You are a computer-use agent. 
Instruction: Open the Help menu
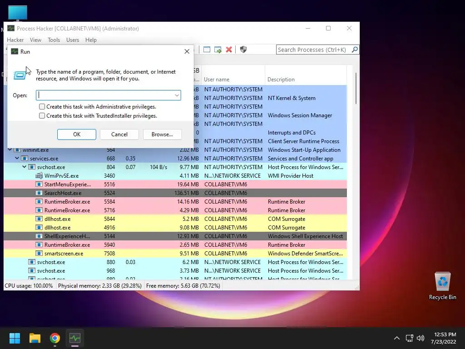[x=91, y=40]
